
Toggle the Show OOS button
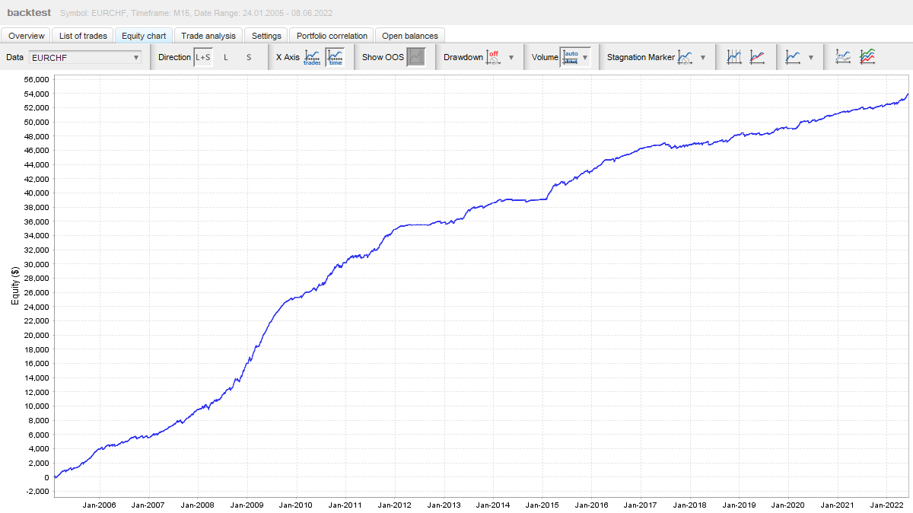click(416, 57)
